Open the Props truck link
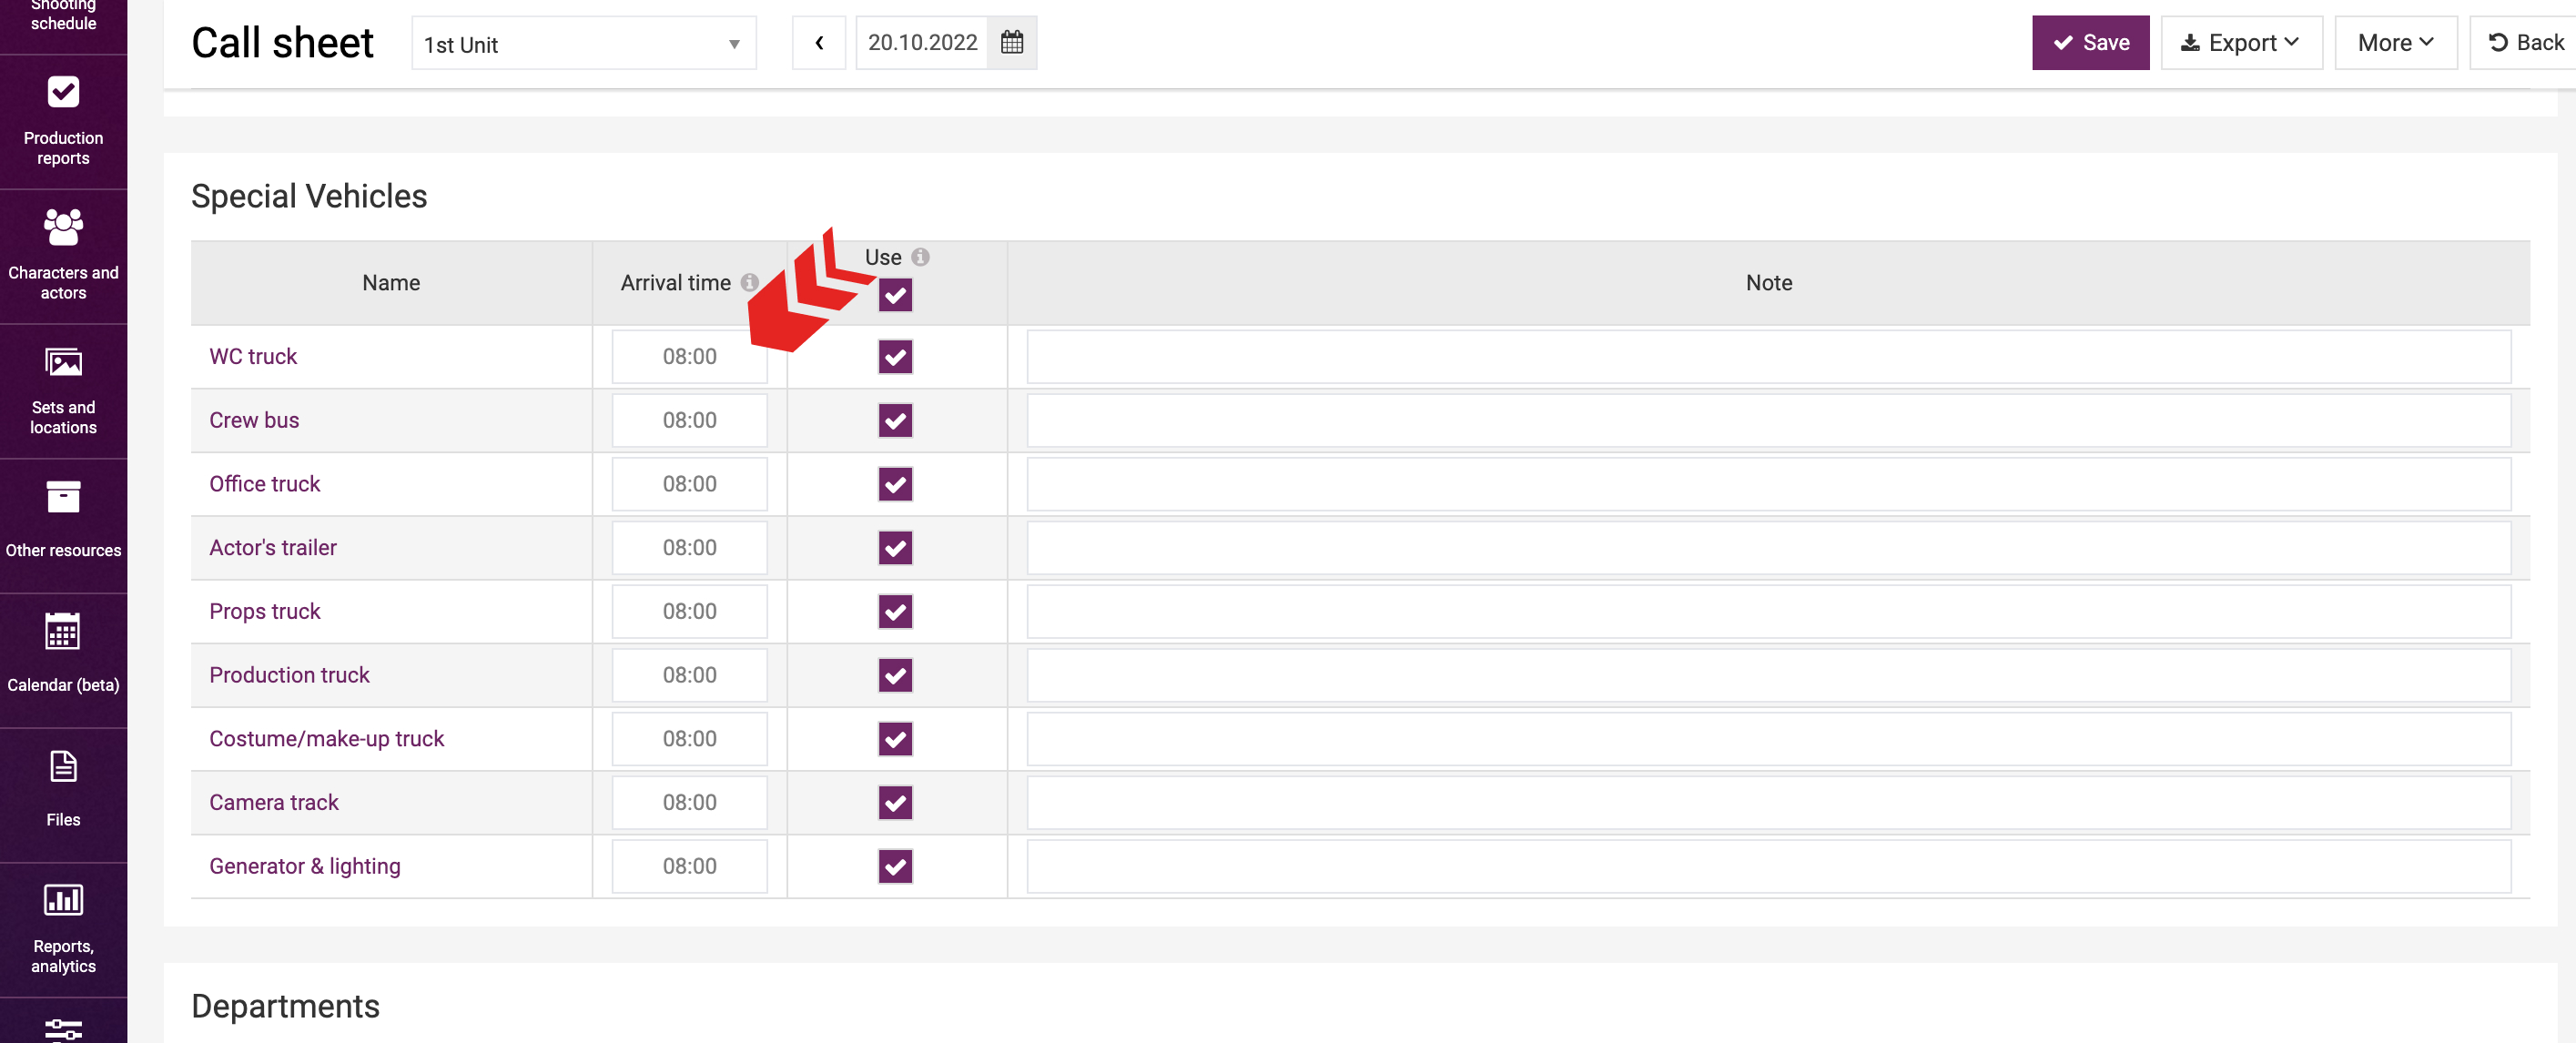 pos(265,611)
